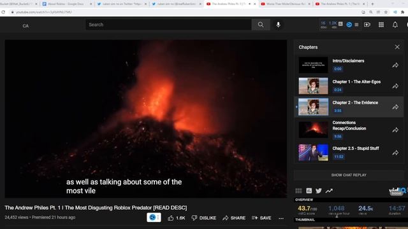This screenshot has height=229, width=408.
Task: Switch to the 'on Twitter' tab
Action: click(122, 4)
